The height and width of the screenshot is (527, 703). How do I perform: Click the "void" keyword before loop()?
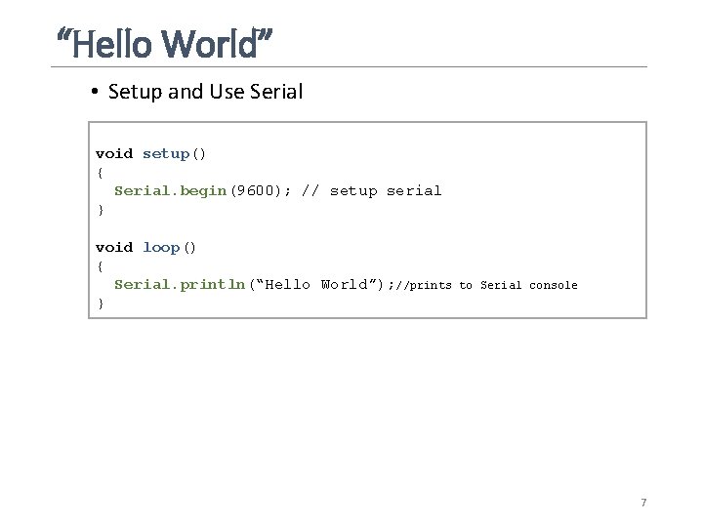click(113, 248)
